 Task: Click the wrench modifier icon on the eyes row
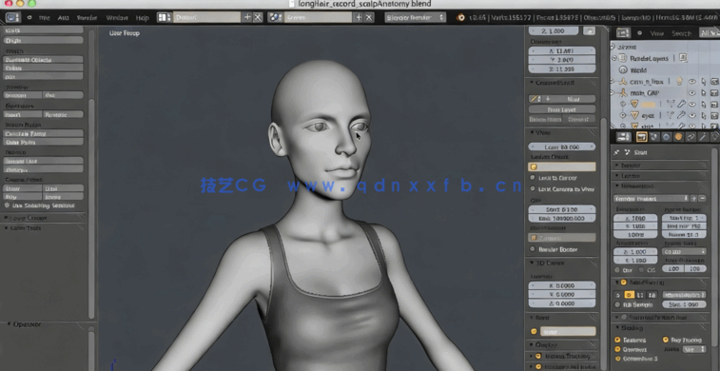coord(680,116)
